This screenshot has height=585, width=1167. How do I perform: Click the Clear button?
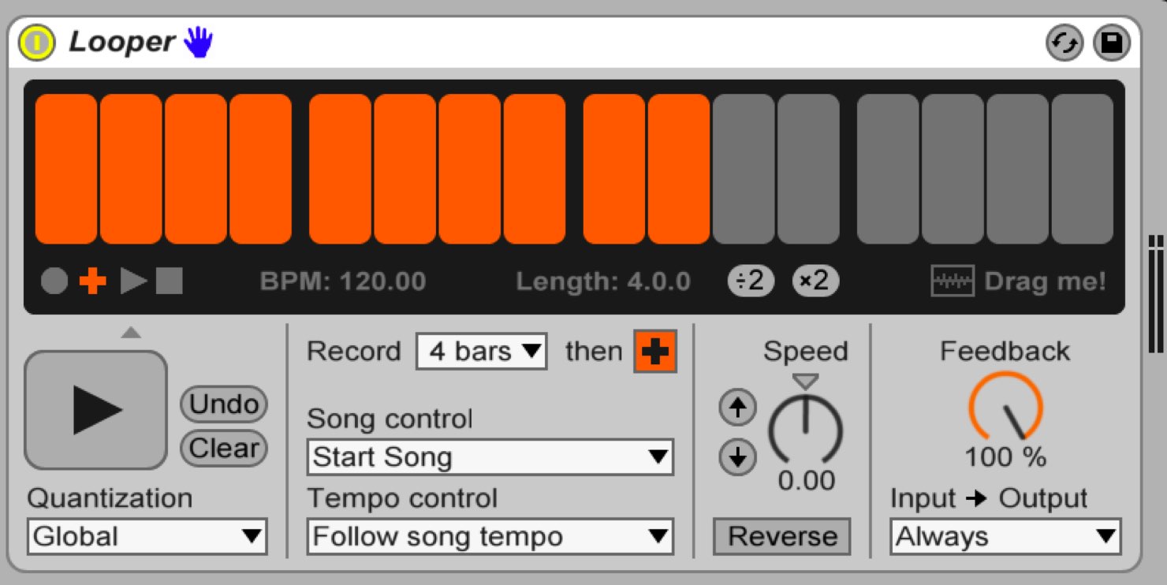224,449
